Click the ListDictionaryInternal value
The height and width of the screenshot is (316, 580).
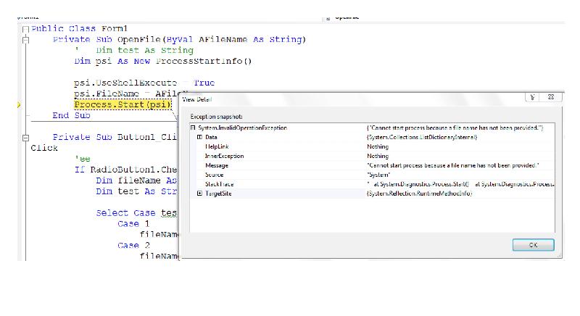click(x=422, y=137)
